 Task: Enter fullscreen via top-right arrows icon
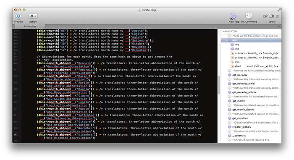(x=279, y=10)
